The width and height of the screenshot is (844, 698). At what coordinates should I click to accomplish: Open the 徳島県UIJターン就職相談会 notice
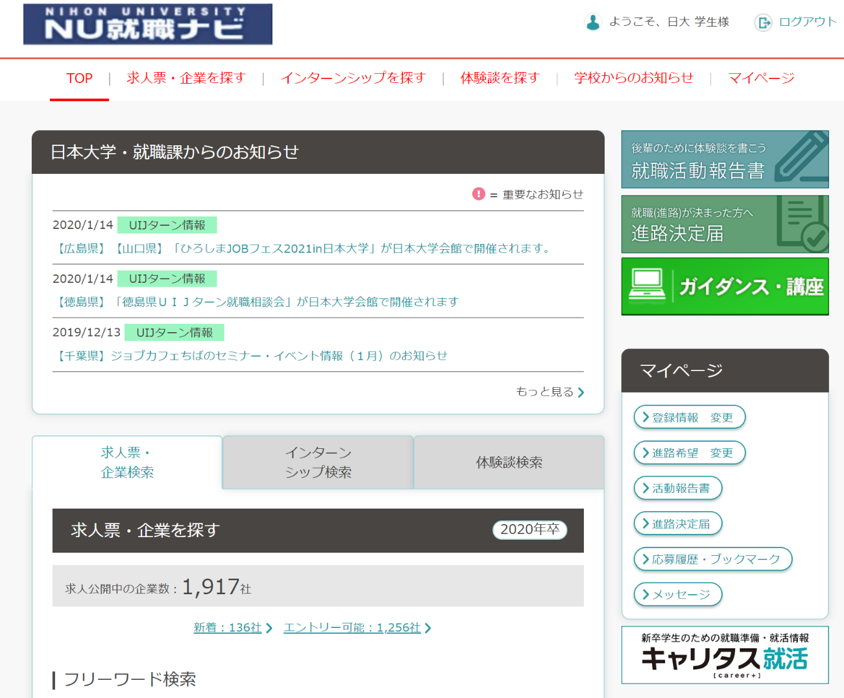pos(258,302)
